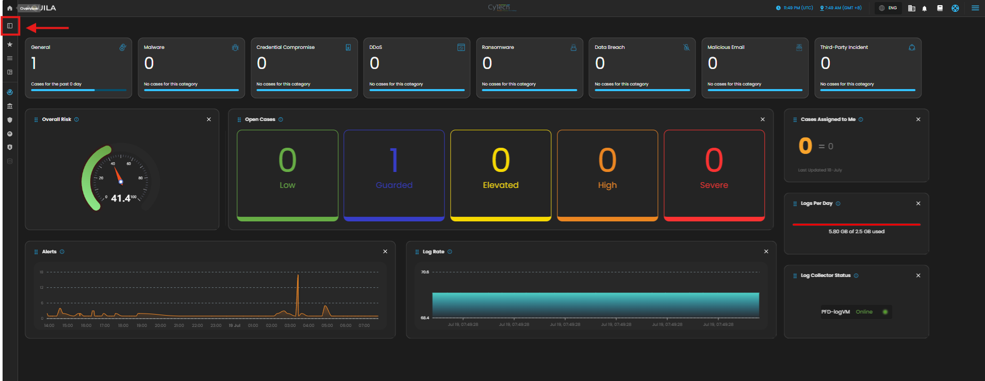Click the Alerts widget drag handle
985x381 pixels.
36,252
